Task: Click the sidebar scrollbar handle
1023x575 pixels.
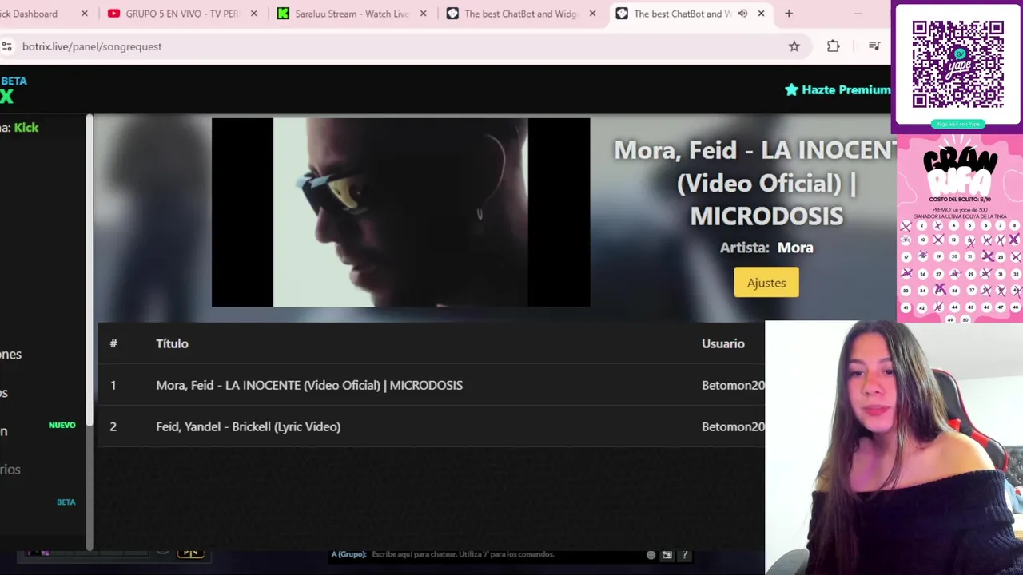Action: click(x=90, y=272)
